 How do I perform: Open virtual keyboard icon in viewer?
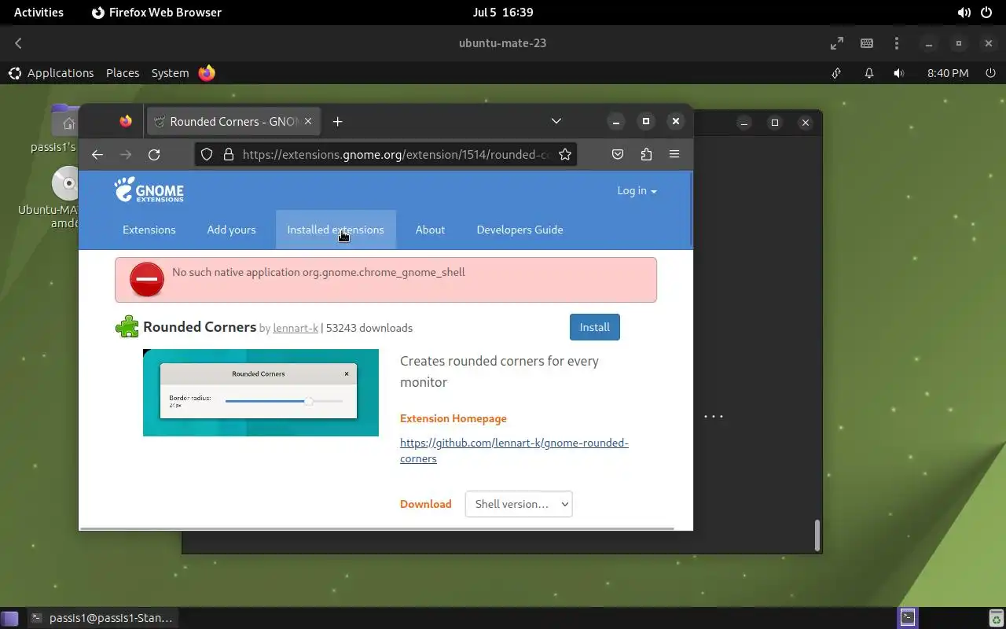[867, 43]
